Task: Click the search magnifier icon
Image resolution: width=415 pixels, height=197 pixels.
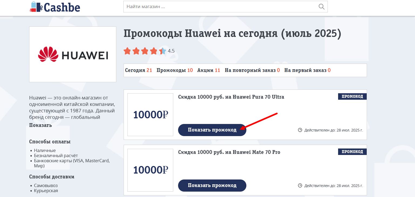Action: [321, 7]
